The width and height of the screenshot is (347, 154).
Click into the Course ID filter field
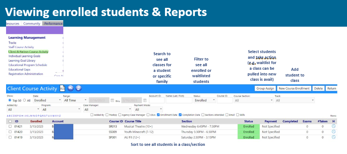click(x=225, y=100)
